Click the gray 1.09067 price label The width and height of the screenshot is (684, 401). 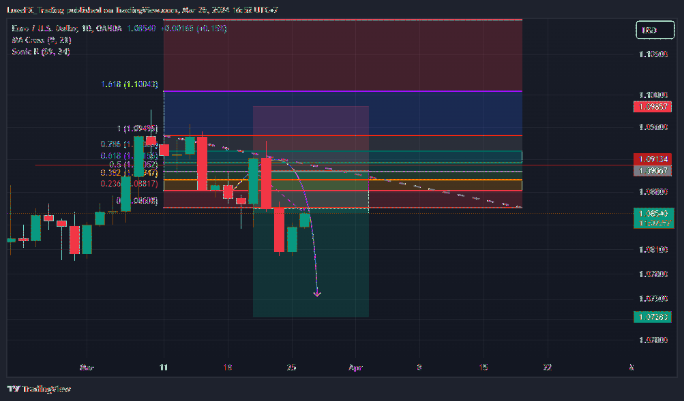[653, 171]
